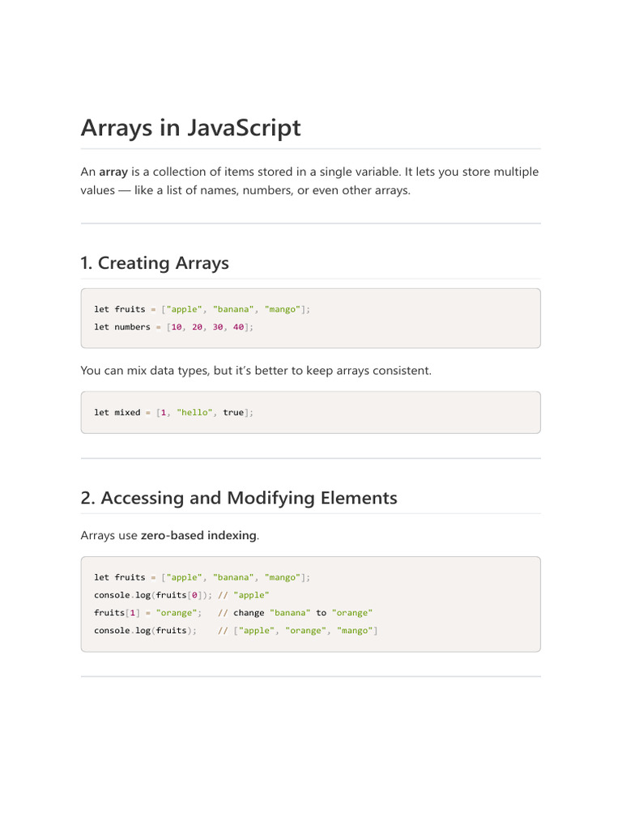
Task: Click the 'console.log(fruits[0])' code line
Action: (x=153, y=595)
